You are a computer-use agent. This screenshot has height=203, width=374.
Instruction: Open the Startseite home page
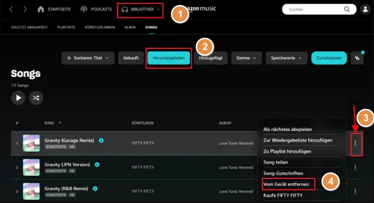[54, 9]
